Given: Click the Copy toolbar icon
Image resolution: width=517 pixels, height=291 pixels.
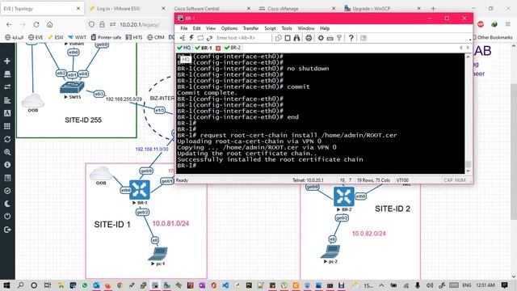Looking at the screenshot, I should (x=278, y=38).
